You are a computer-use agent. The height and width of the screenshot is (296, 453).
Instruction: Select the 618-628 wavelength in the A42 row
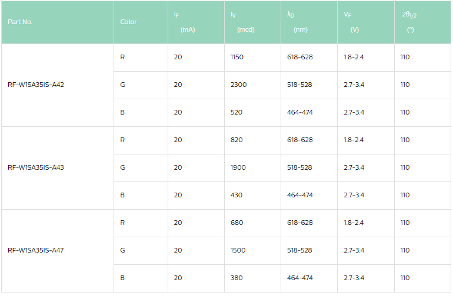pos(299,57)
